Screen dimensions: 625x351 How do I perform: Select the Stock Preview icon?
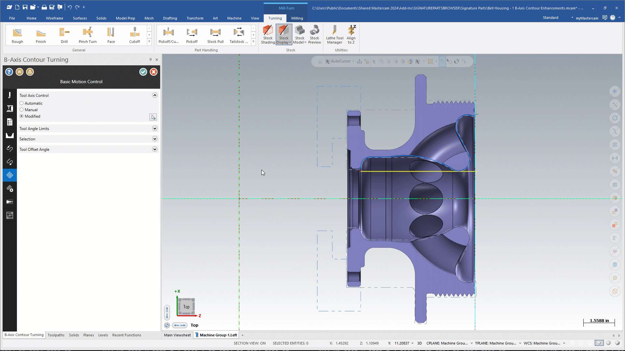click(314, 33)
